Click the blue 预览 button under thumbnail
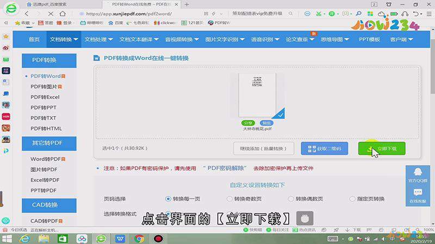 coord(266,123)
